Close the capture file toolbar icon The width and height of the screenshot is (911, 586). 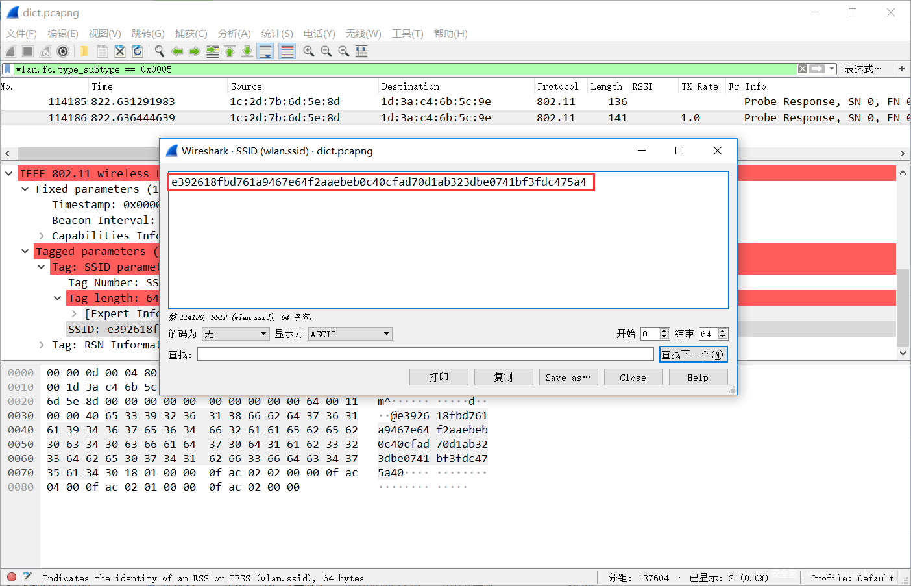point(120,51)
